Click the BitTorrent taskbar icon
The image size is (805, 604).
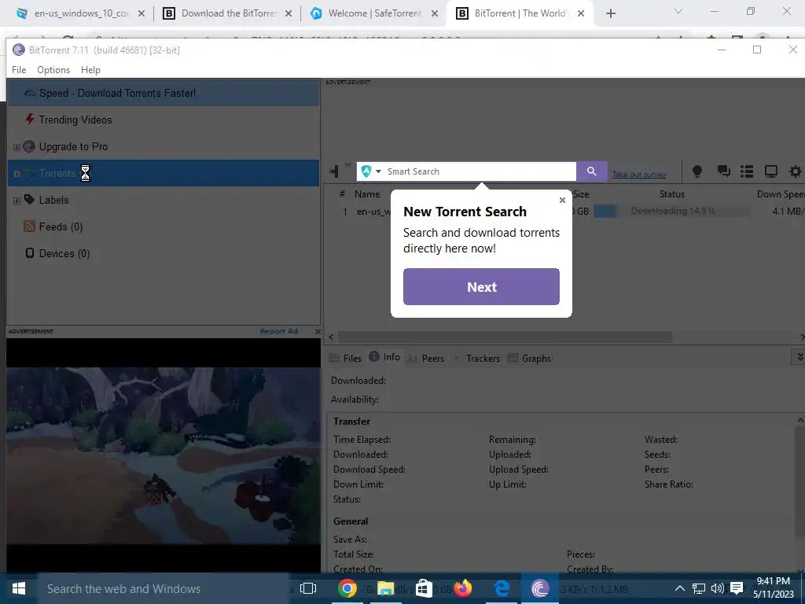click(539, 588)
